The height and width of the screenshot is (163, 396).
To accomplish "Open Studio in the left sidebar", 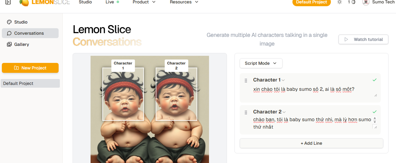I will click(30, 22).
